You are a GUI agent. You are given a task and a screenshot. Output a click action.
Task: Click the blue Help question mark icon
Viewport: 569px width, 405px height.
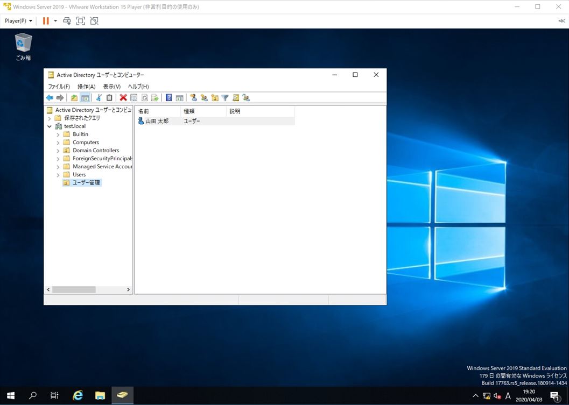tap(168, 97)
